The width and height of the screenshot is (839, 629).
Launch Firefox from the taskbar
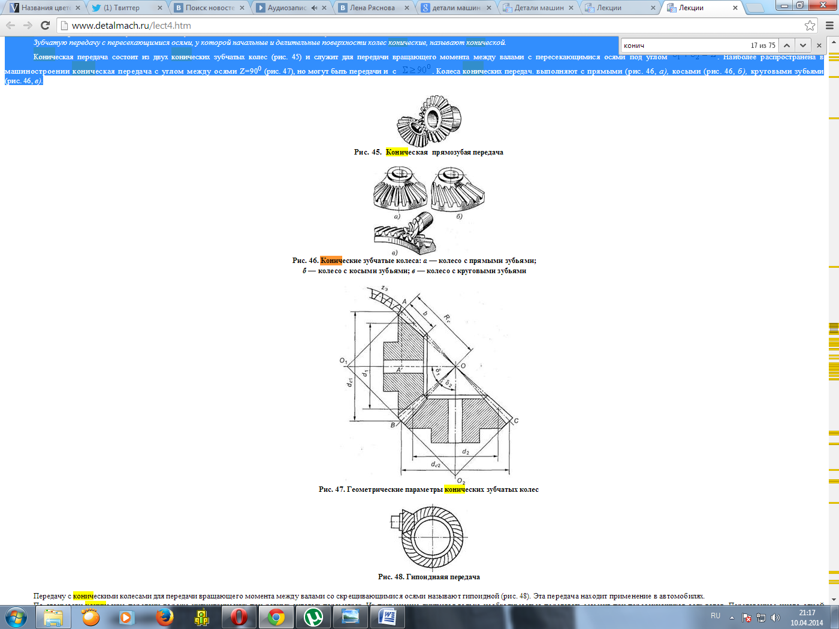pyautogui.click(x=164, y=617)
